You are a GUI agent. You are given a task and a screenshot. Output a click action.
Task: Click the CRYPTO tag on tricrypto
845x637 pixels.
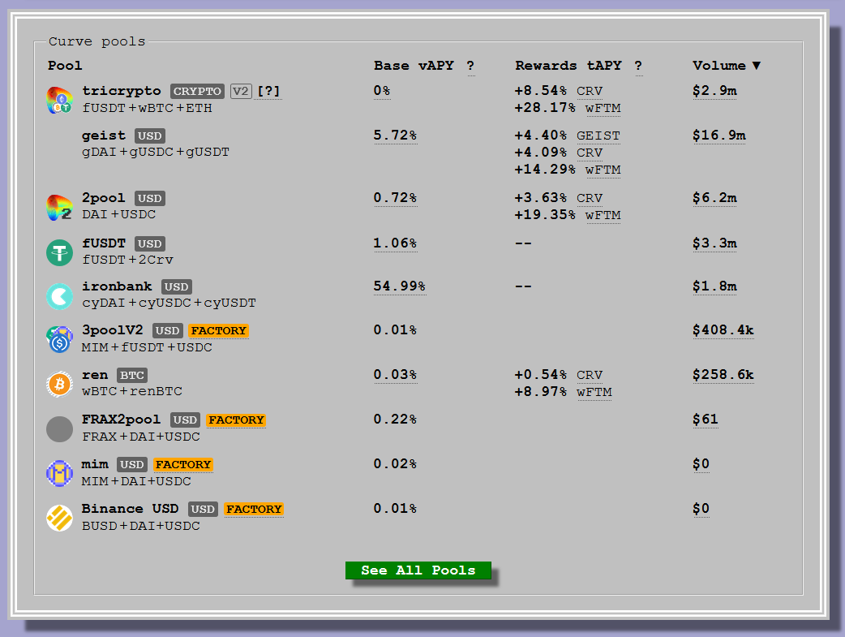197,91
